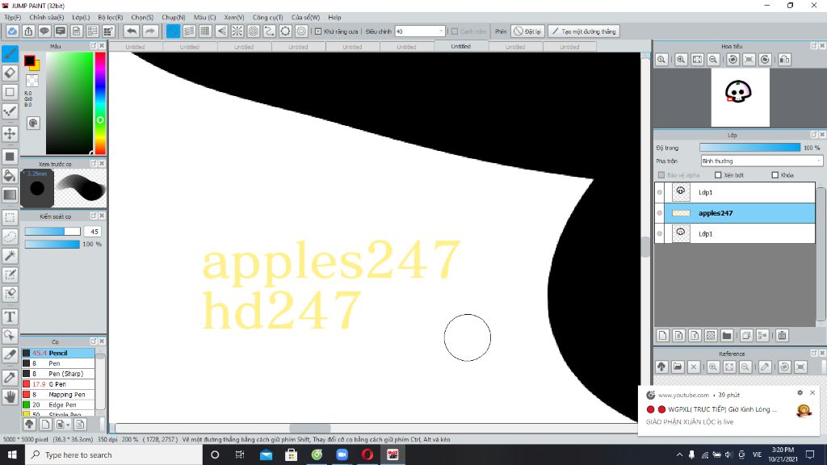Switch to the first Untitled tab

pyautogui.click(x=135, y=47)
